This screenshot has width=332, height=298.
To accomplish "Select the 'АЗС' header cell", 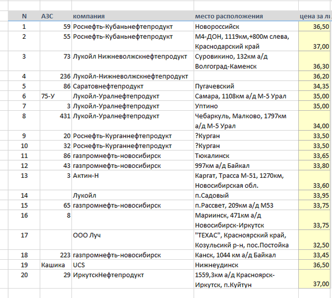I will pos(56,16).
